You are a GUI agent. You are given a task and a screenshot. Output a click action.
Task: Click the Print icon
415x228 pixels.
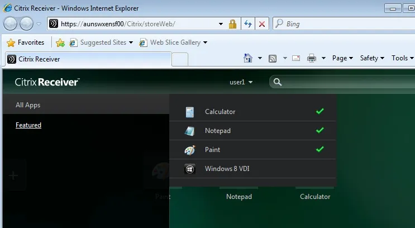point(312,58)
